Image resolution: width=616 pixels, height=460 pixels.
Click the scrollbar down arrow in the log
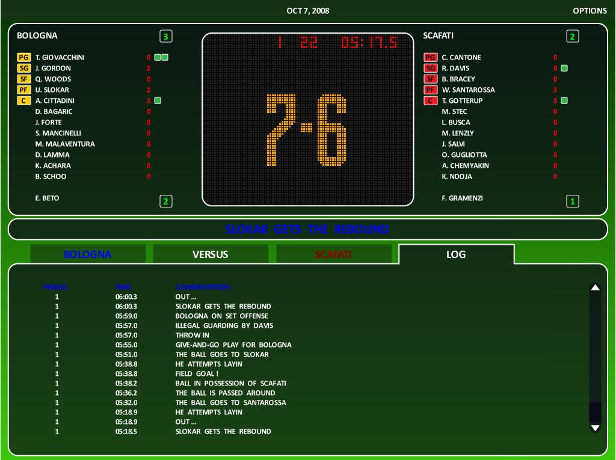click(x=595, y=428)
